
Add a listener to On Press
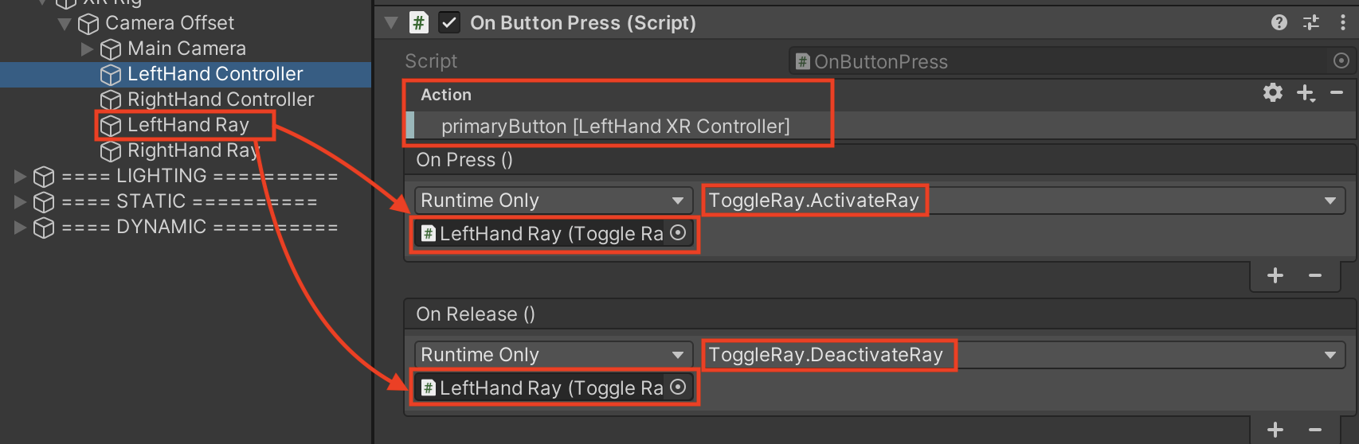coord(1275,275)
